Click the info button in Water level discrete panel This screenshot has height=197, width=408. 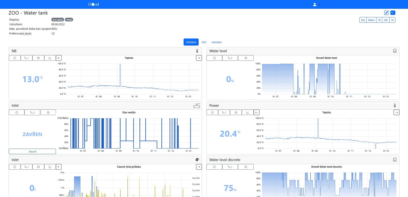pos(214,167)
